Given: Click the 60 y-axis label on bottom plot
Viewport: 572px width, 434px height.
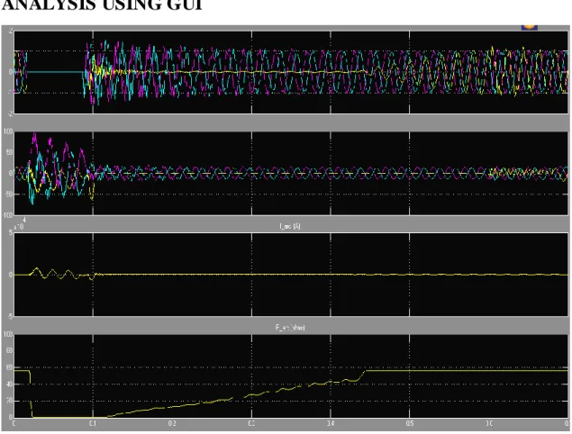Looking at the screenshot, I should [9, 367].
